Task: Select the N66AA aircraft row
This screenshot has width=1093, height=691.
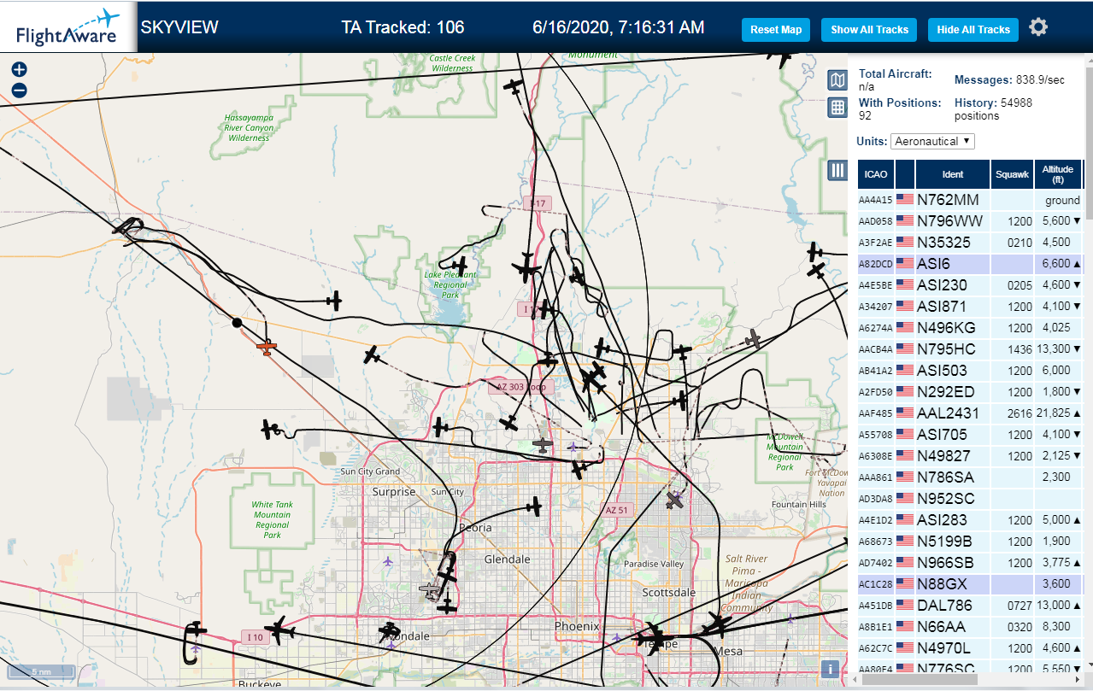Action: click(x=971, y=627)
